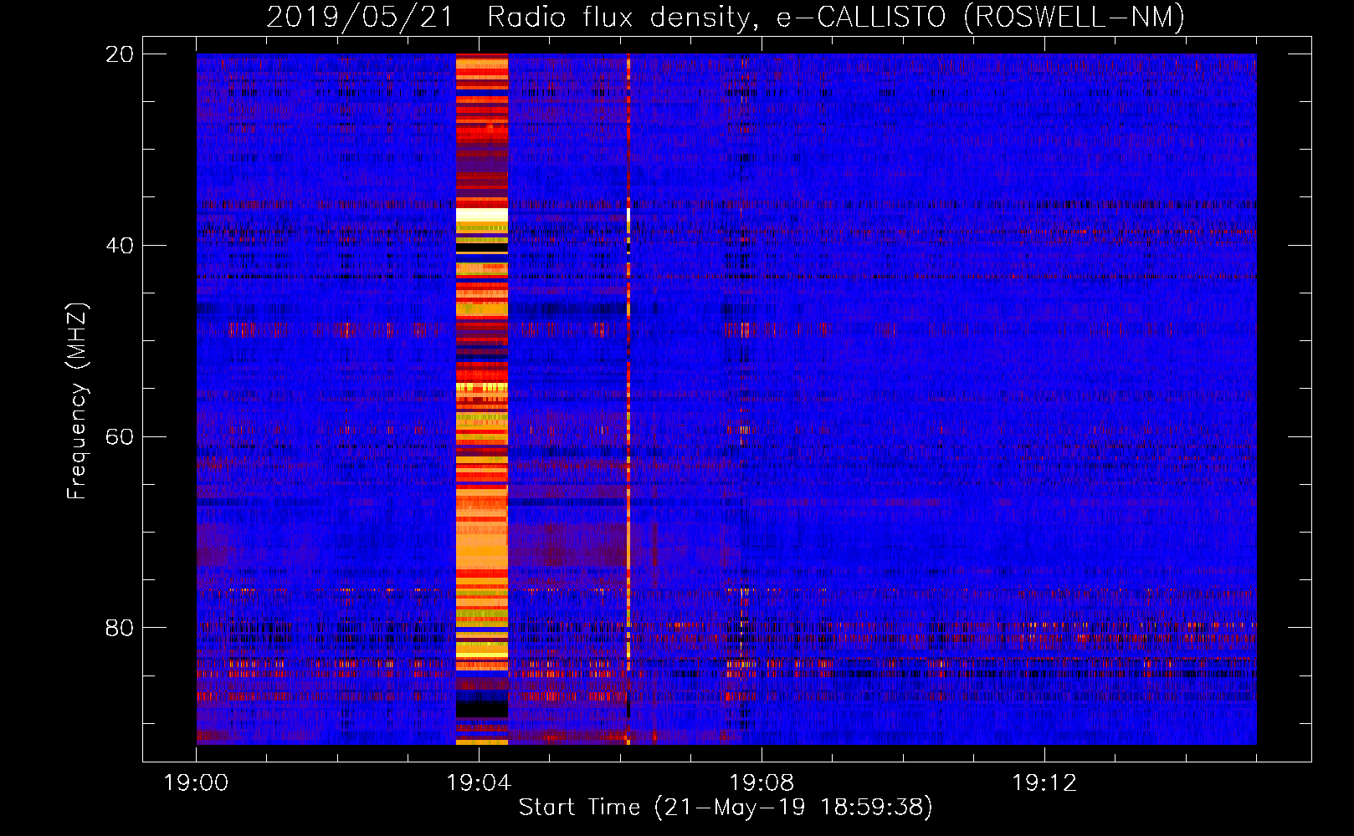
Task: Click the 20 frequency tick label
Action: tap(120, 54)
